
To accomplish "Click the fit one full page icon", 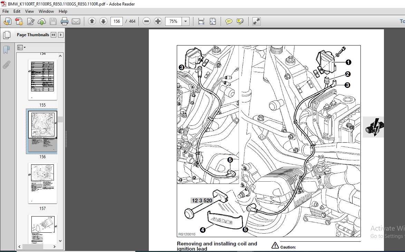I will (213, 21).
